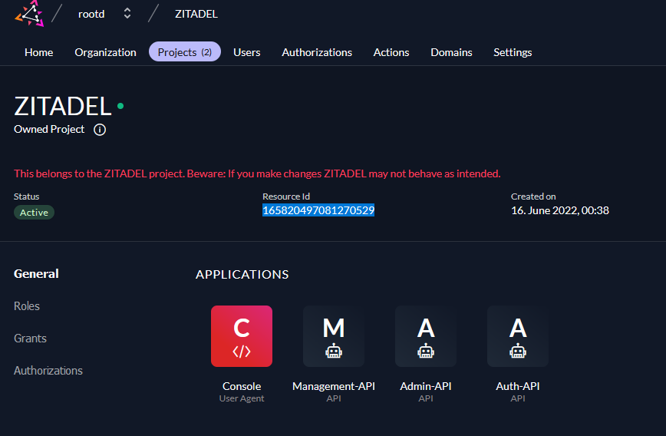Click the User Agent type label
The height and width of the screenshot is (436, 666).
point(242,398)
